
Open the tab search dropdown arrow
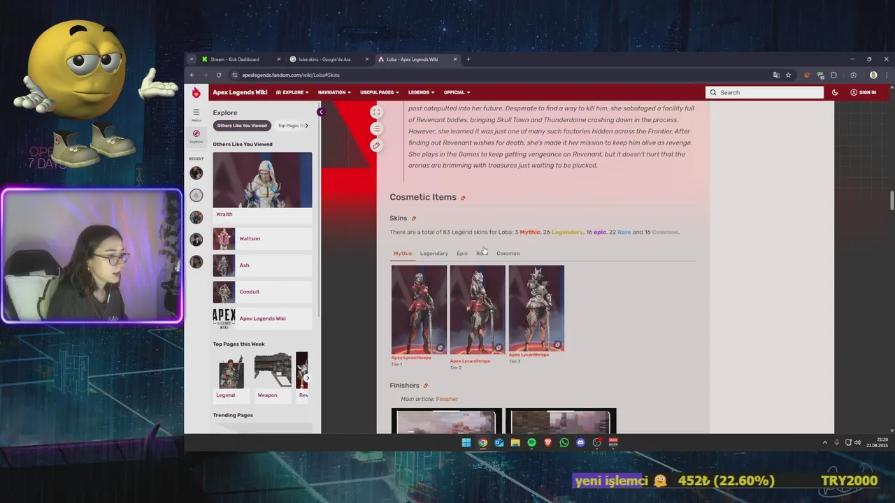point(192,59)
